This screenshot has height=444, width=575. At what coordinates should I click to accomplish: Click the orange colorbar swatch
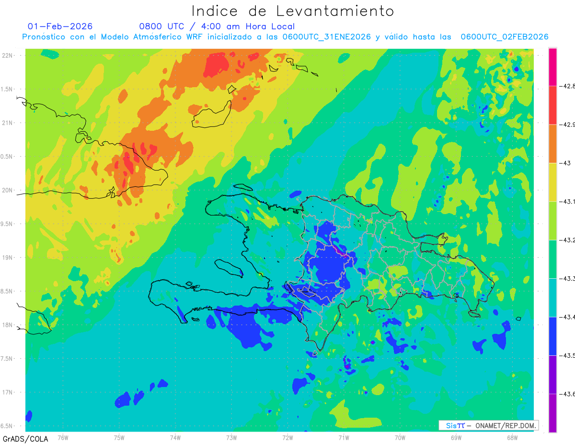[x=552, y=144]
